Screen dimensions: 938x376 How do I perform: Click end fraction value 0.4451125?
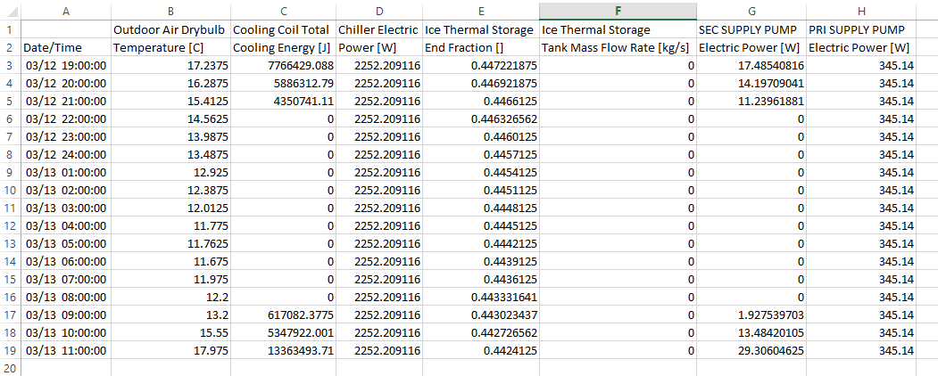tap(480, 191)
